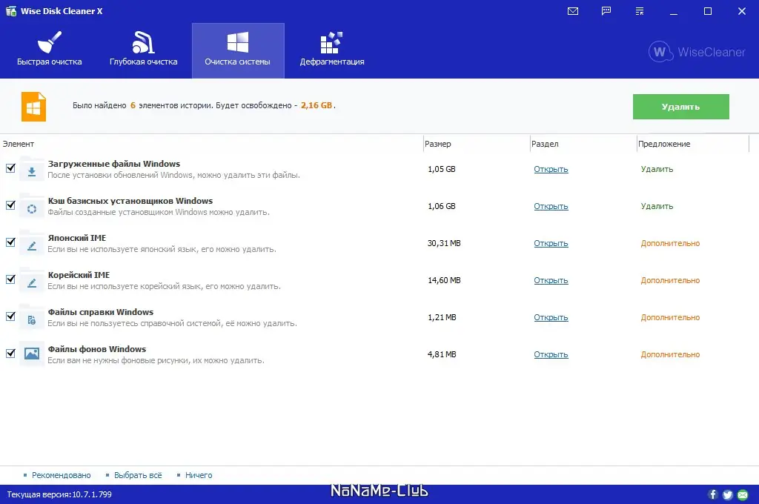Open the Facebook icon in status bar
The image size is (759, 504).
click(712, 494)
